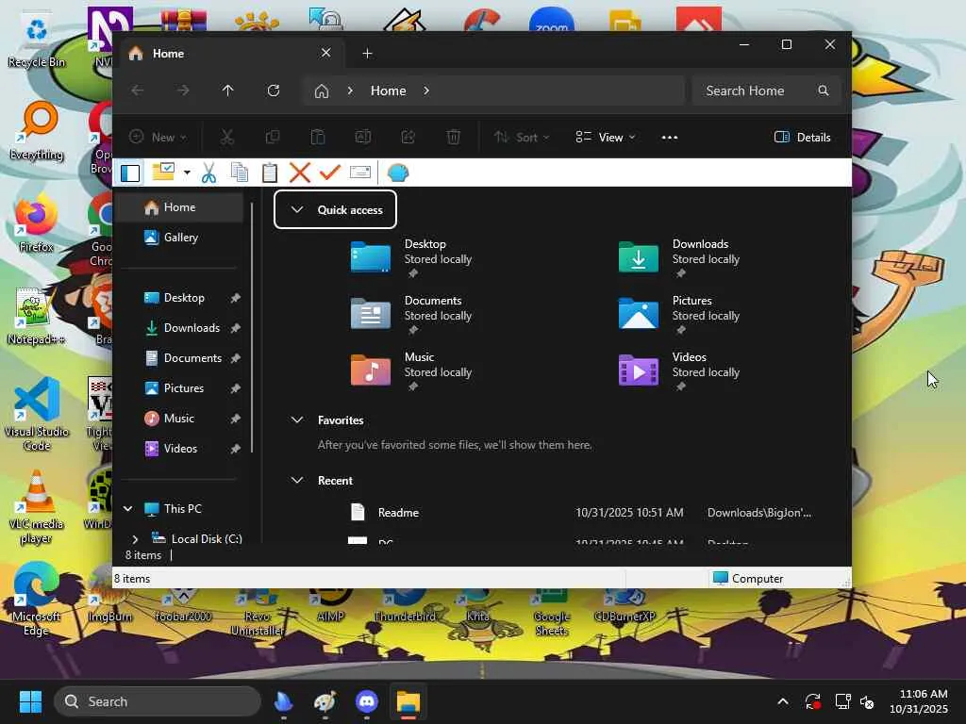Open the folder options icon in classic toolbar
The width and height of the screenshot is (966, 724).
(x=163, y=173)
